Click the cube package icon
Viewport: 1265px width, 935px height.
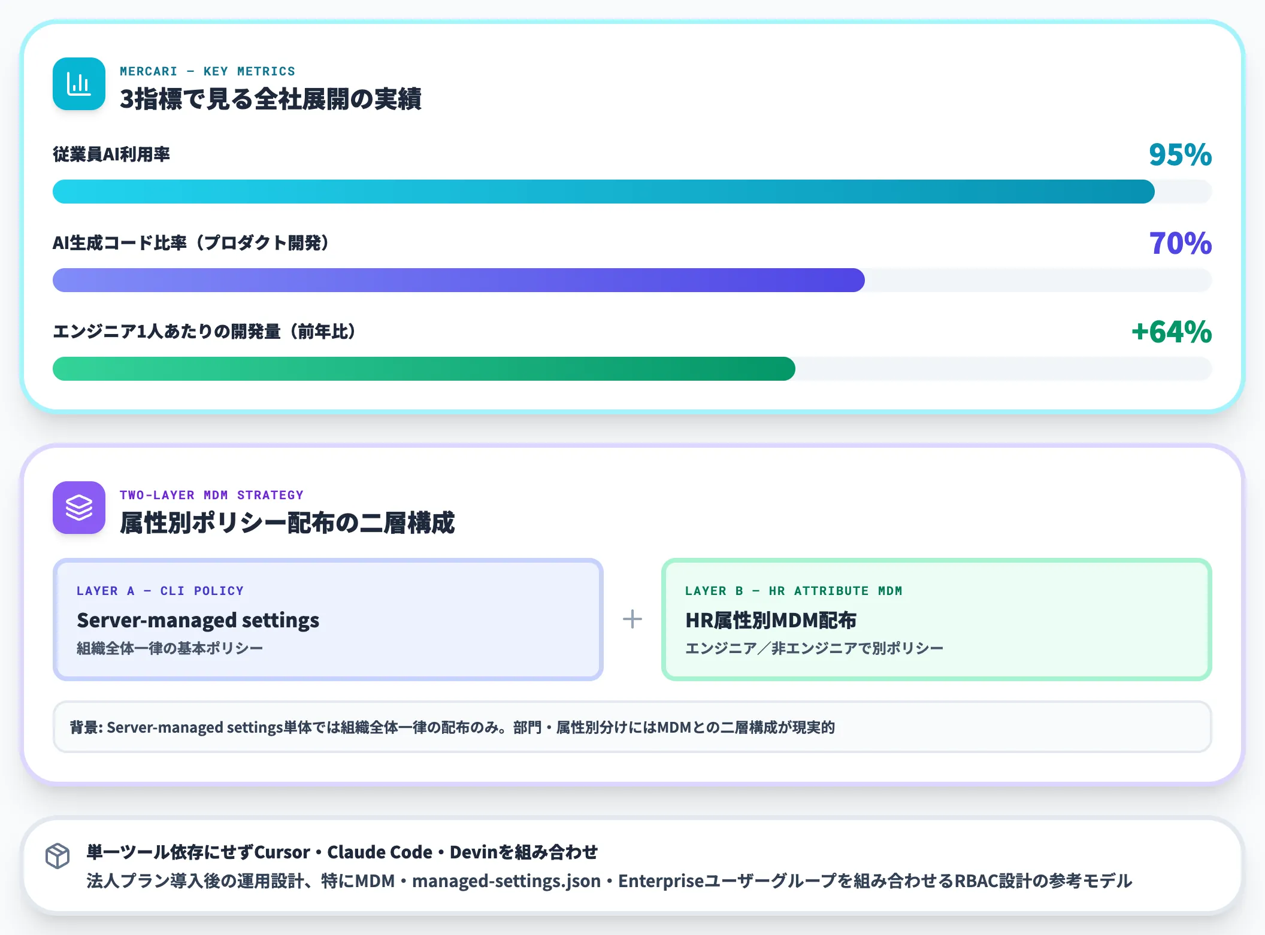click(x=57, y=856)
